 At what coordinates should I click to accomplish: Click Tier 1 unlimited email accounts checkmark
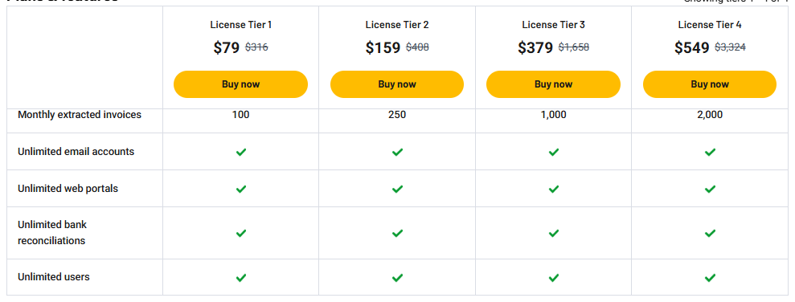pos(241,152)
